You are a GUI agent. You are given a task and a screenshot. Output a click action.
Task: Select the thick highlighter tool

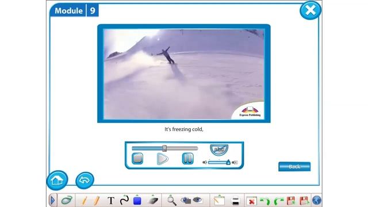(97, 201)
